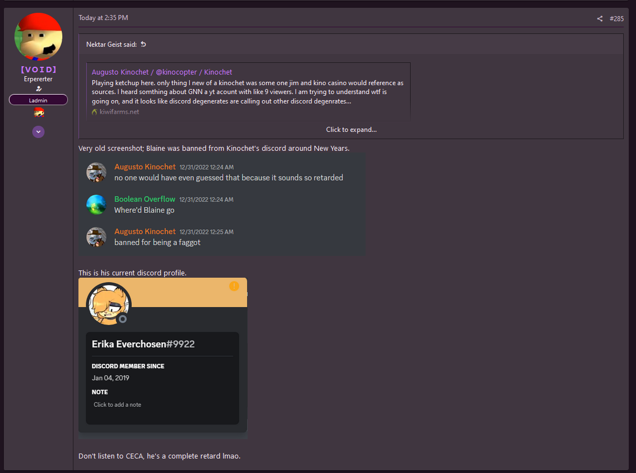Open the Erika Everchosen Discord profile screenshot
This screenshot has height=473, width=636.
162,358
